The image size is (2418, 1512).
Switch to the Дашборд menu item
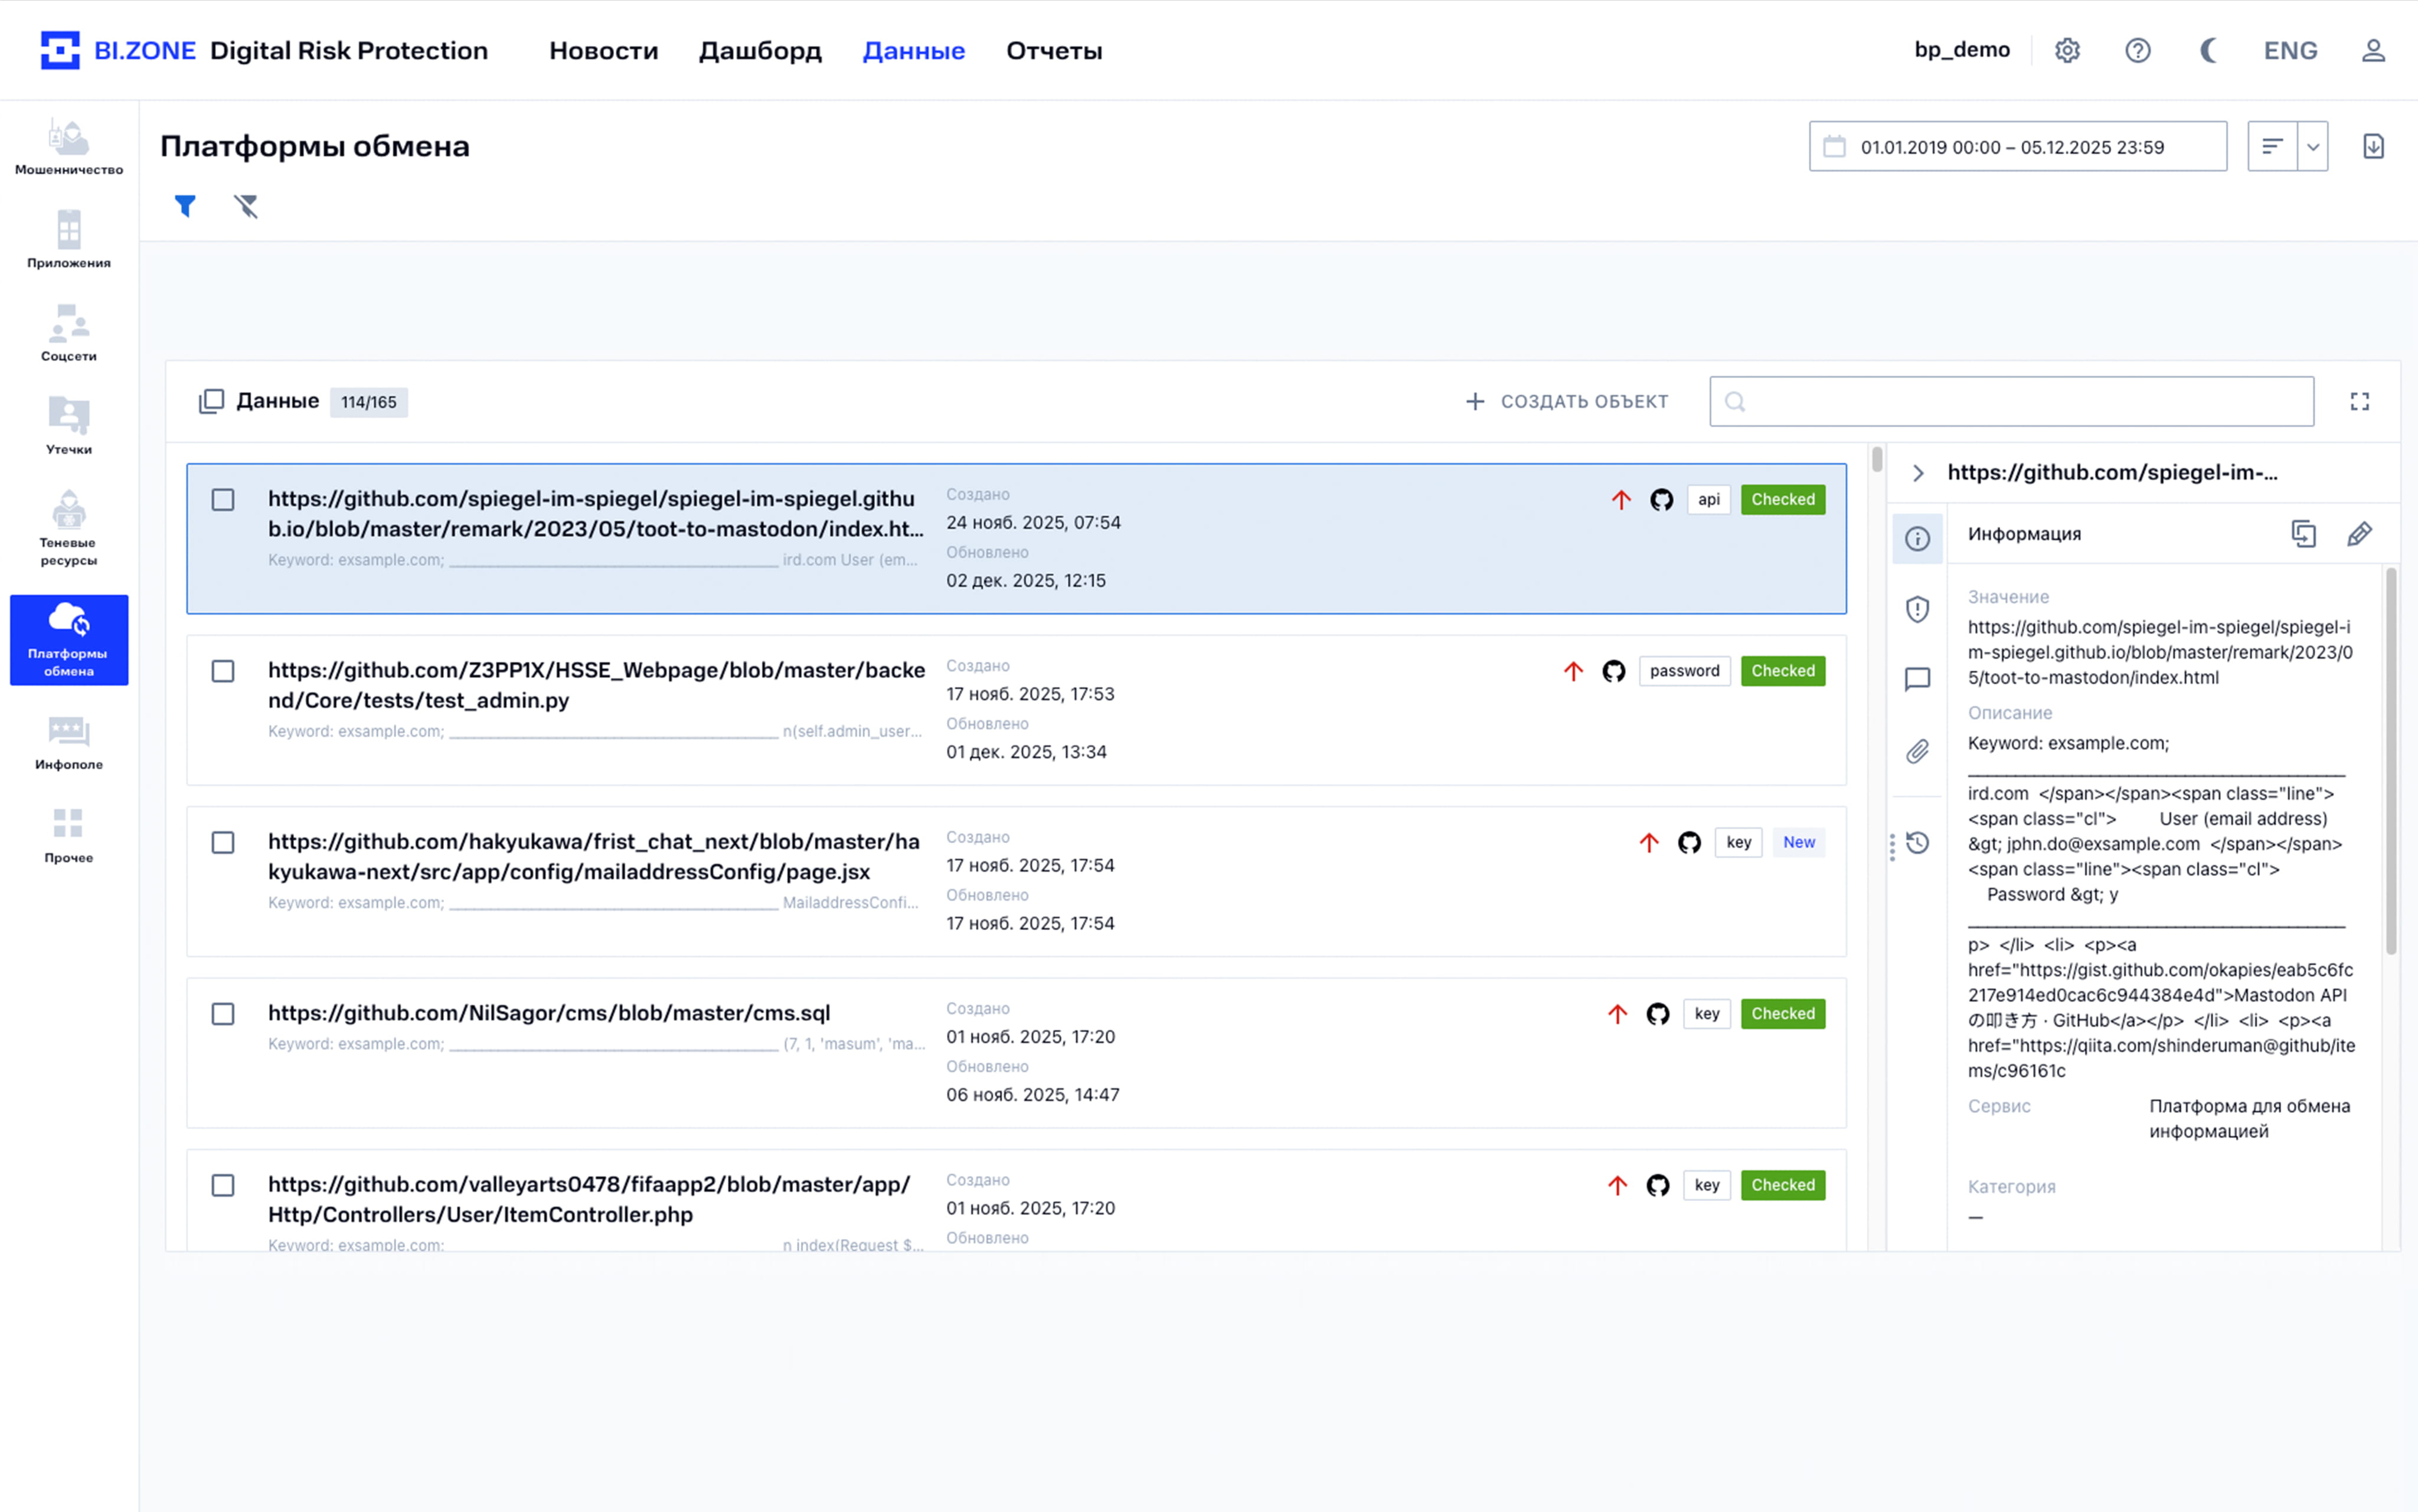click(x=760, y=50)
